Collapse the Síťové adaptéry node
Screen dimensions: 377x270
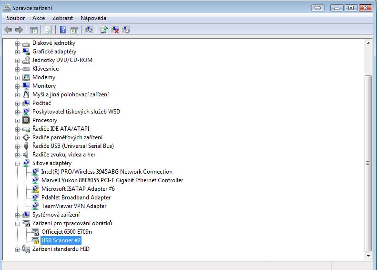point(17,164)
